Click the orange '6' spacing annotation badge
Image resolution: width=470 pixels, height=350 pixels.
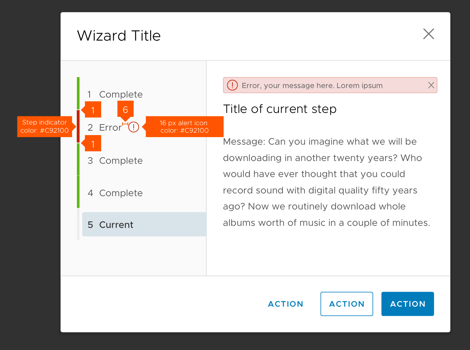[125, 110]
